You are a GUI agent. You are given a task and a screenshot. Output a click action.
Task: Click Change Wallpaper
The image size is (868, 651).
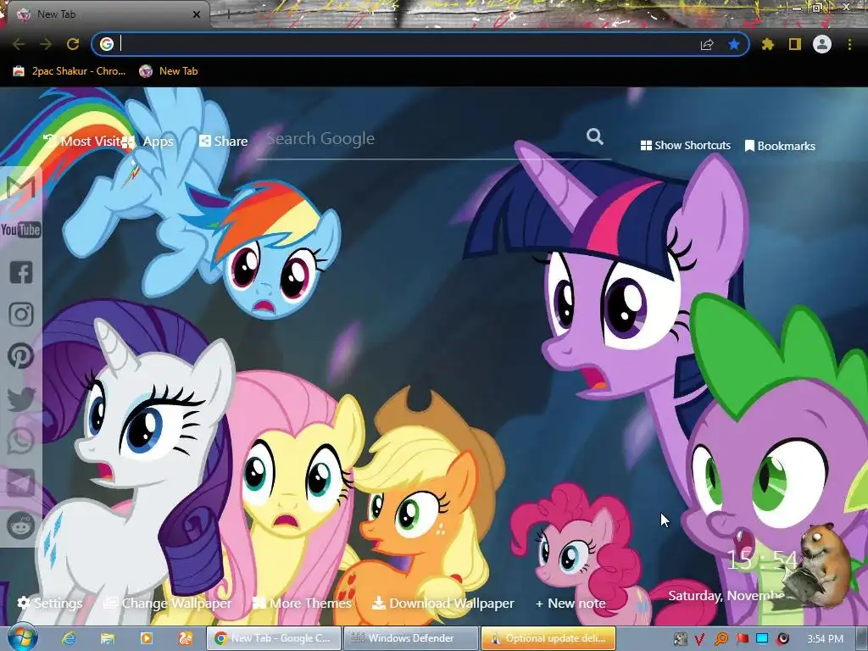click(x=168, y=603)
